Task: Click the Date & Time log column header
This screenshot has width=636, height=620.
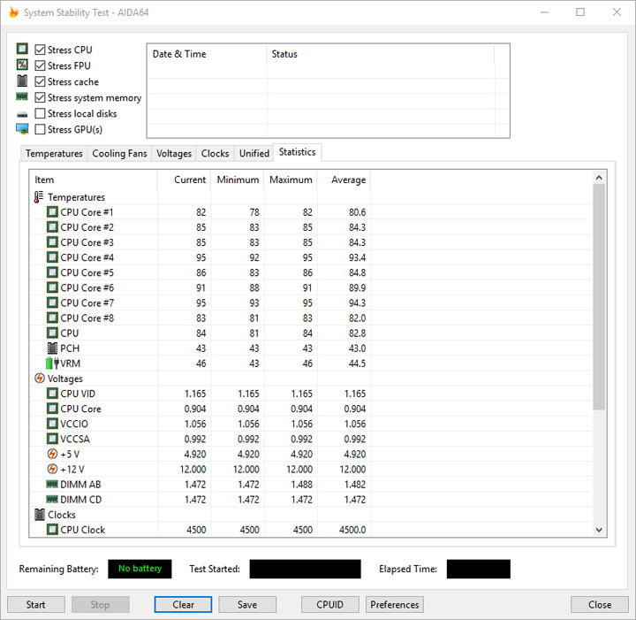Action: coord(207,54)
